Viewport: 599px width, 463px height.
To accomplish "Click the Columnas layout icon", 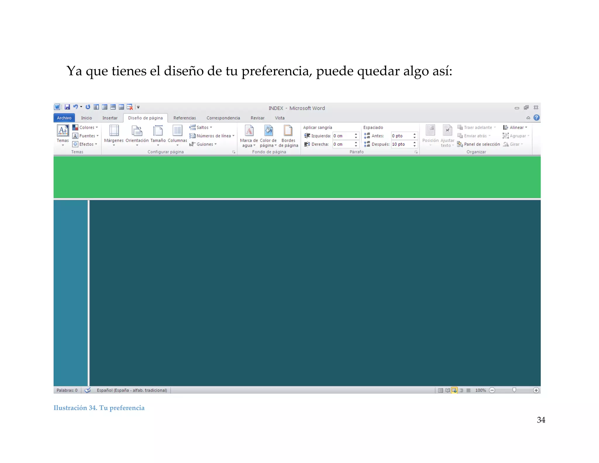I will 177,131.
